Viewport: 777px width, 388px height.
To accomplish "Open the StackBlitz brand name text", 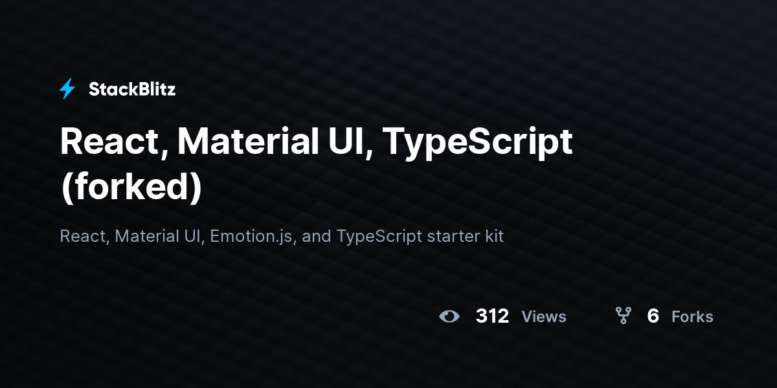I will click(x=132, y=89).
